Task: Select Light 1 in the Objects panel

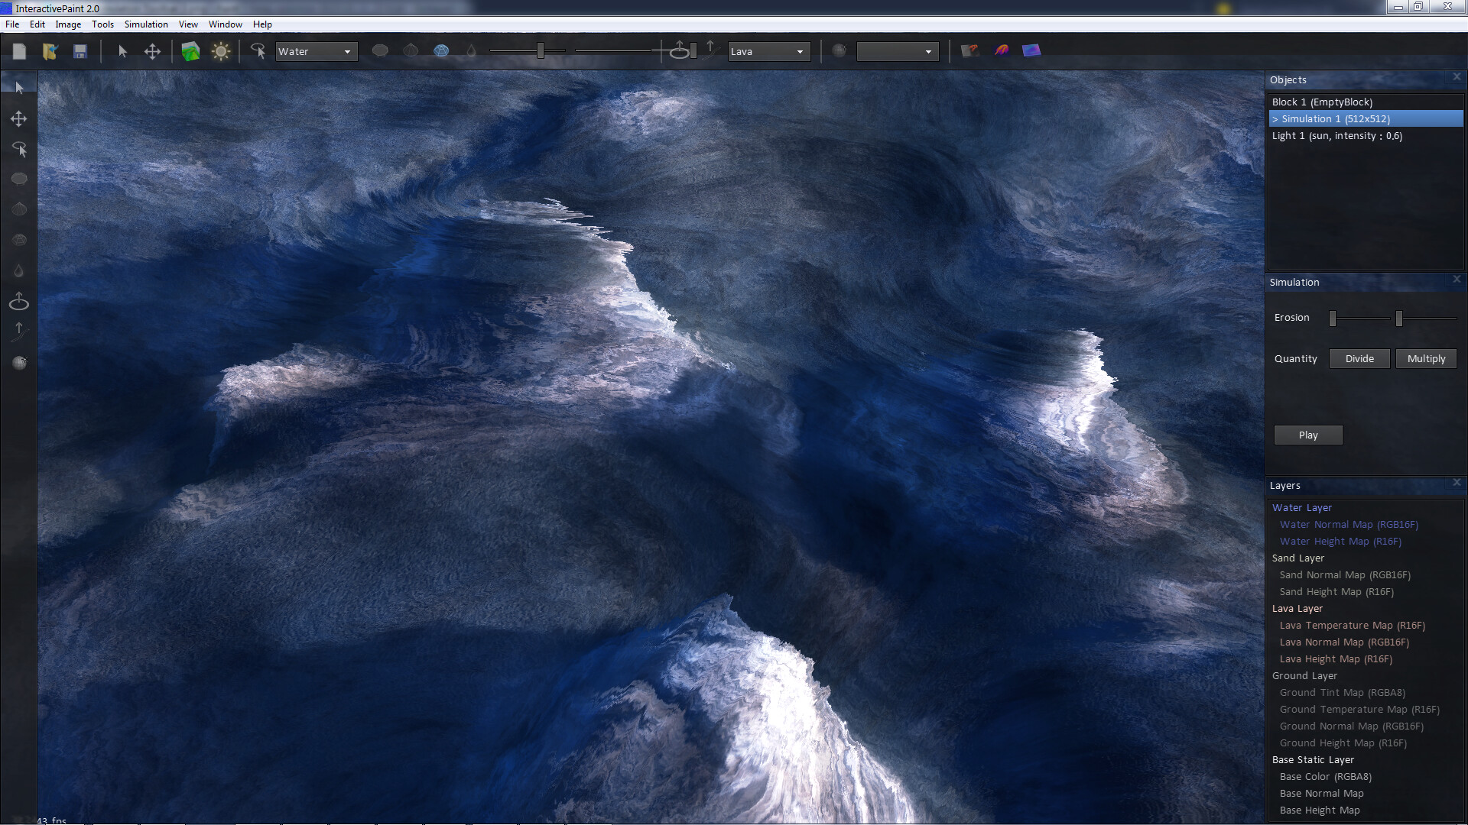Action: tap(1336, 135)
